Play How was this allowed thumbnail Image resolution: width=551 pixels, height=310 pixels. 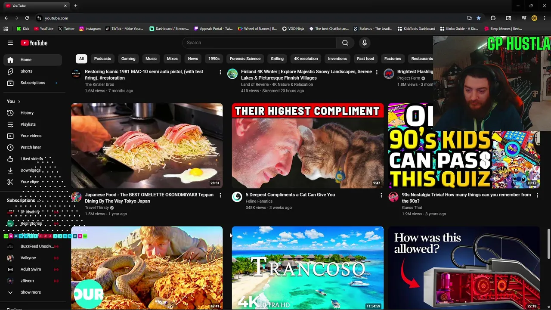click(x=464, y=268)
